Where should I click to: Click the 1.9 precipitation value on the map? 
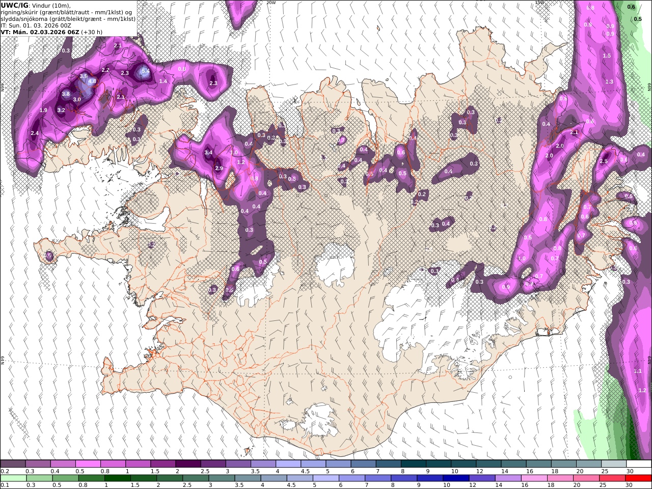click(x=43, y=110)
